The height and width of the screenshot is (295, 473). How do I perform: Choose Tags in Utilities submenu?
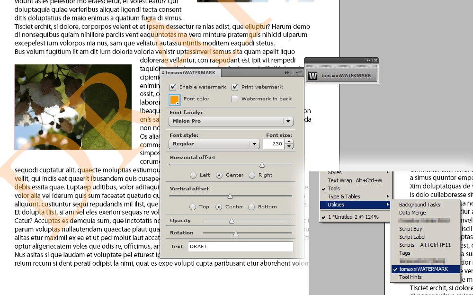426,253
